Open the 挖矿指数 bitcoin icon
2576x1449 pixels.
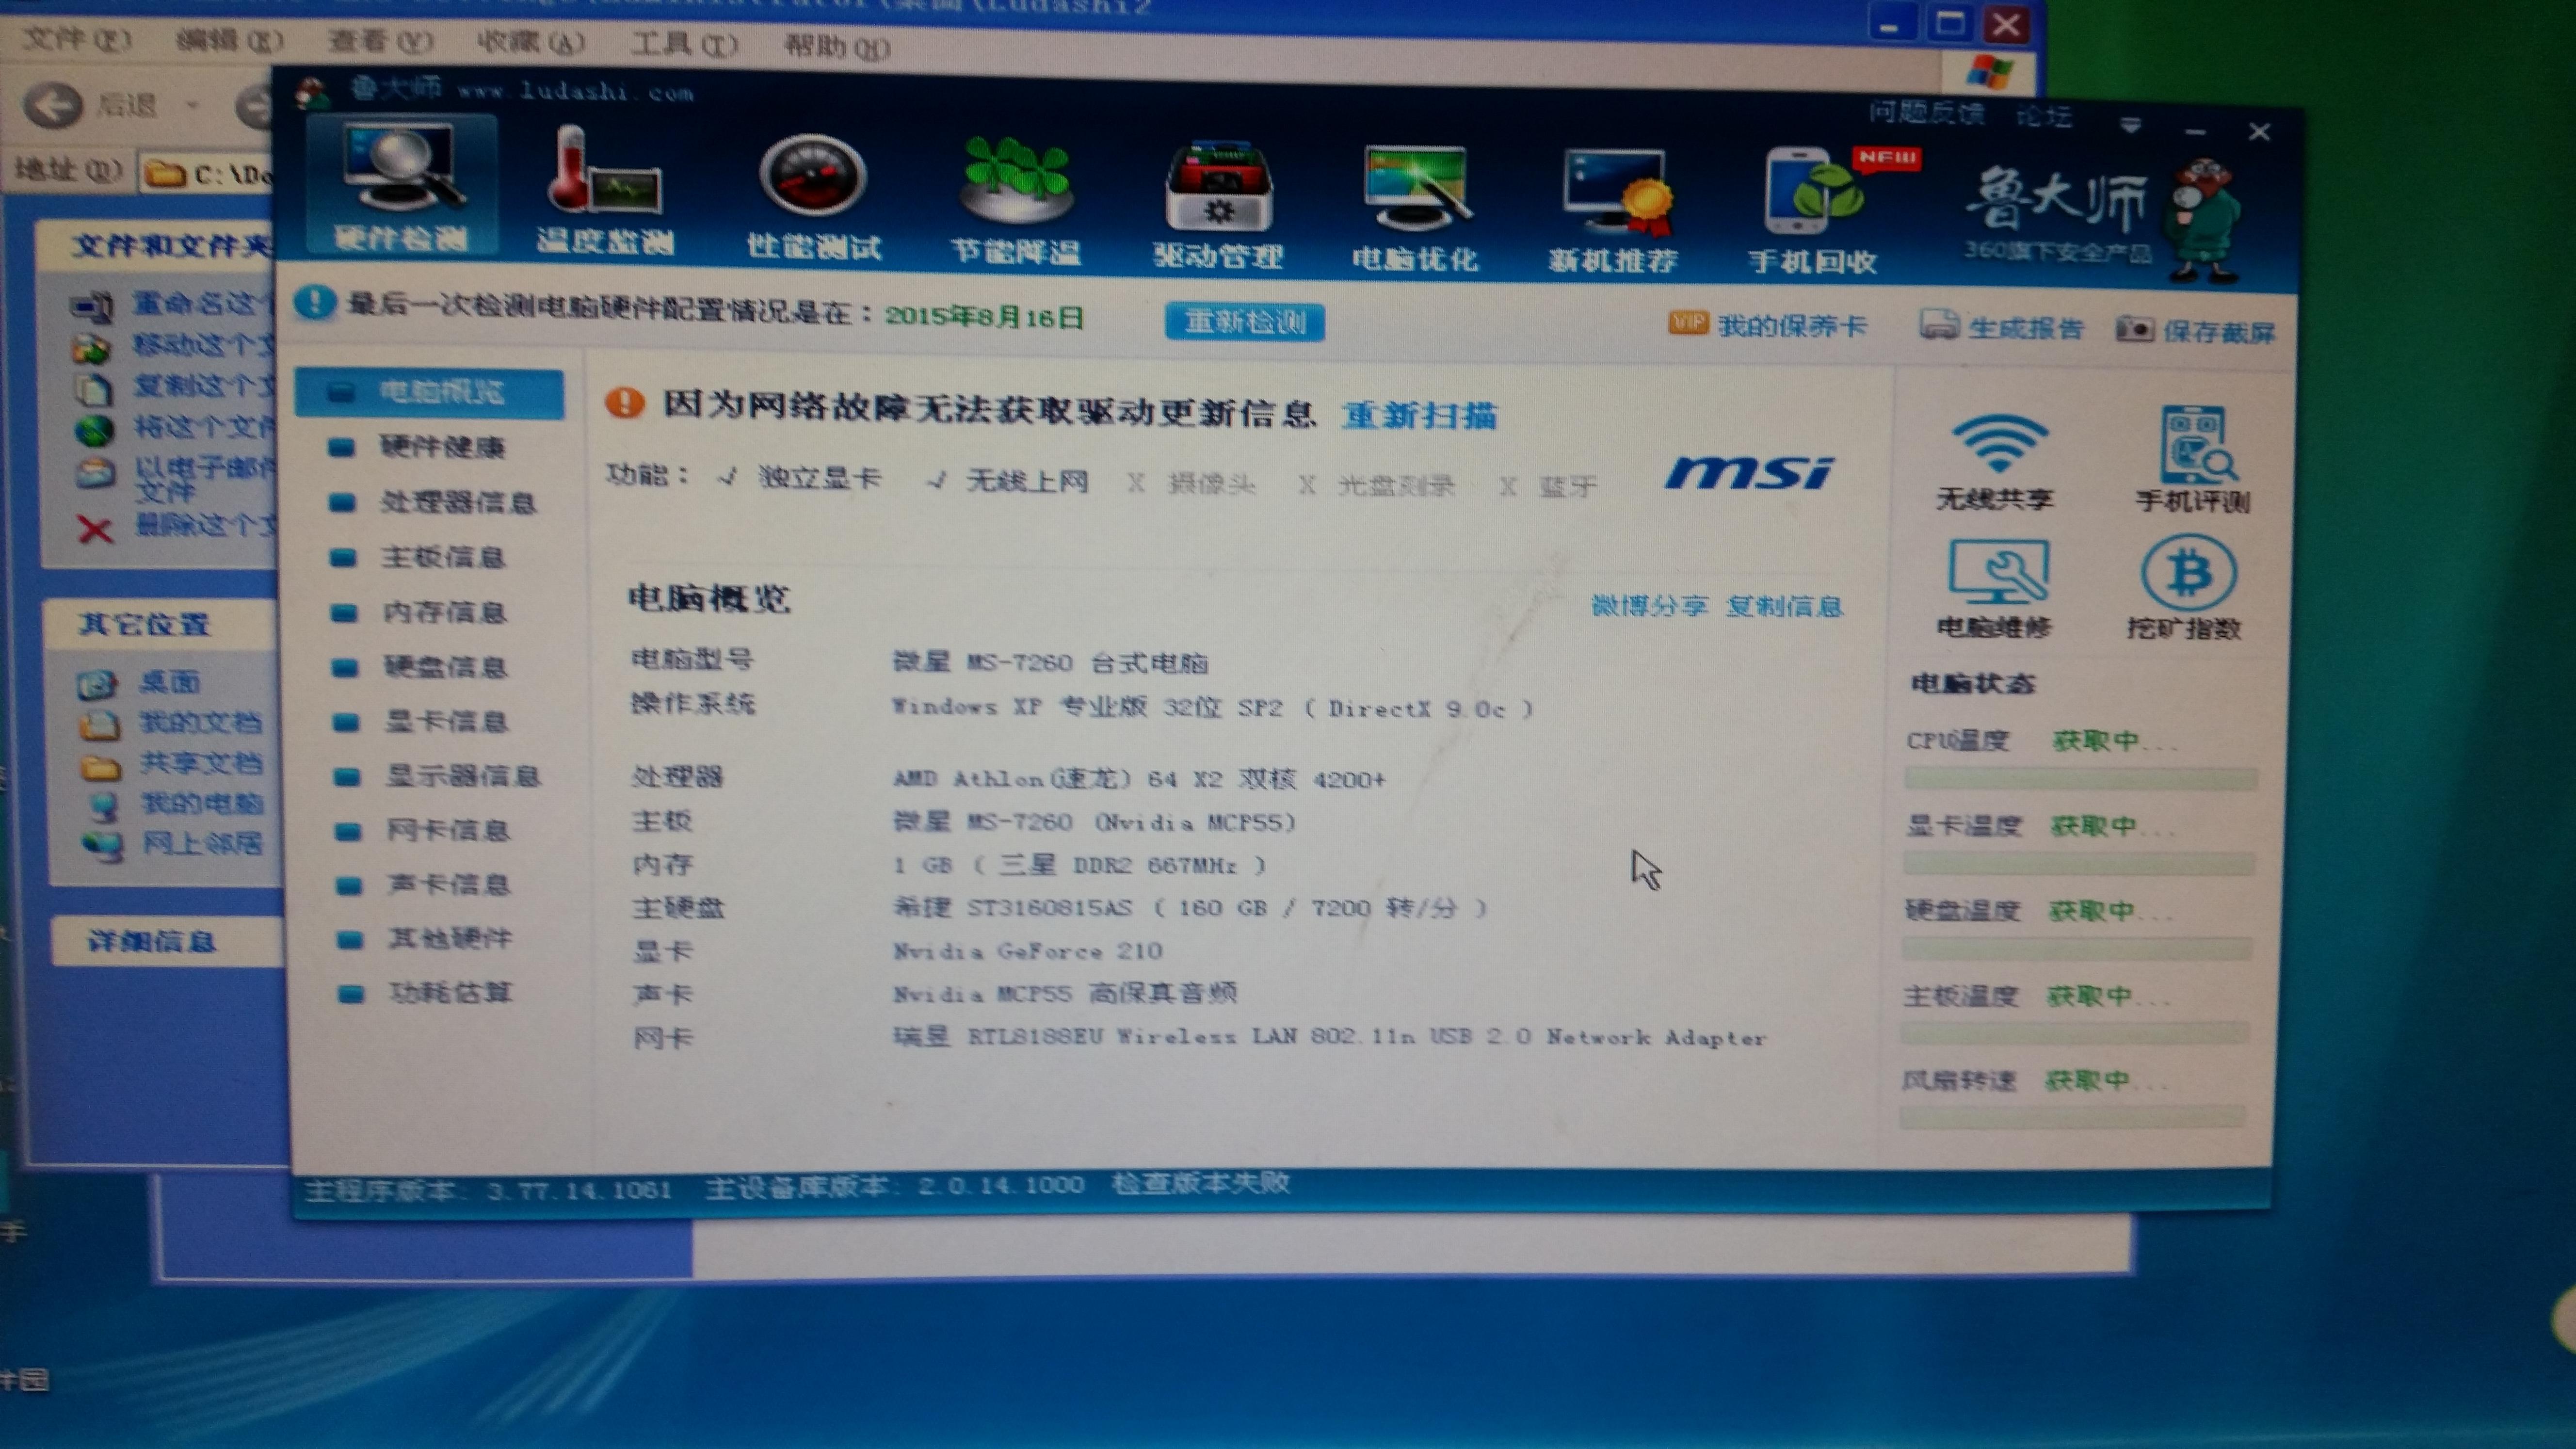click(2186, 588)
